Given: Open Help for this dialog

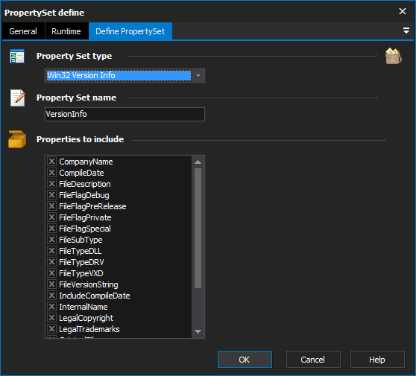Looking at the screenshot, I should 377,360.
